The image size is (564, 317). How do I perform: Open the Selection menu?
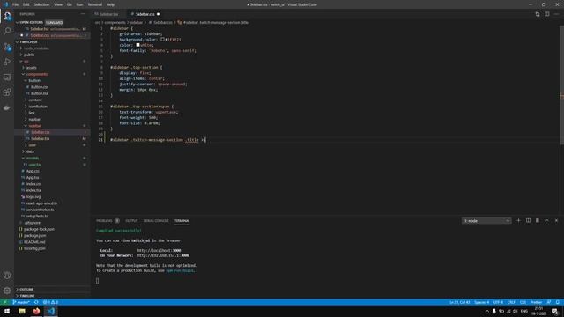click(x=41, y=4)
